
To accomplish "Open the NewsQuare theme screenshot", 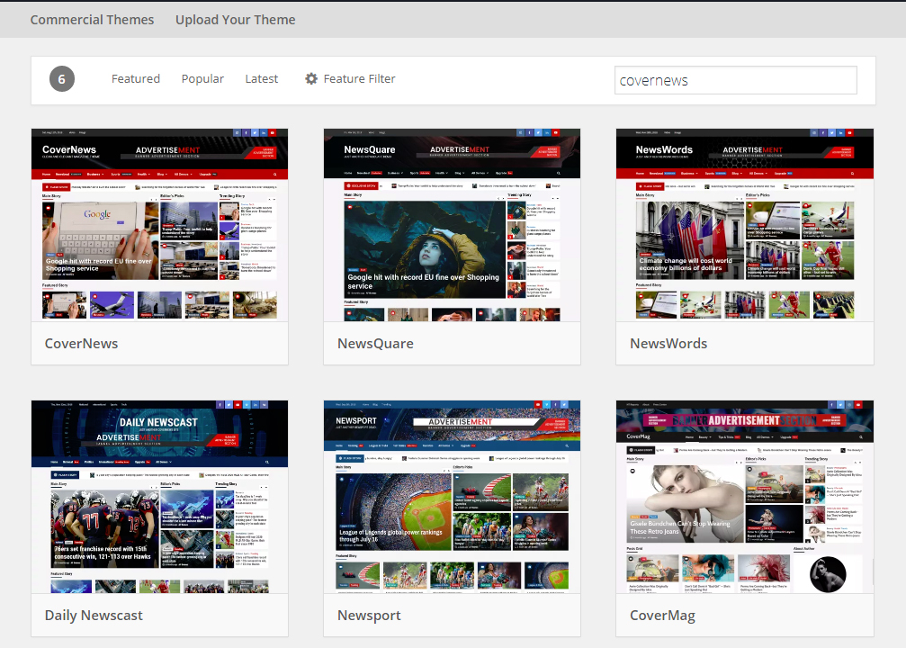I will [452, 225].
